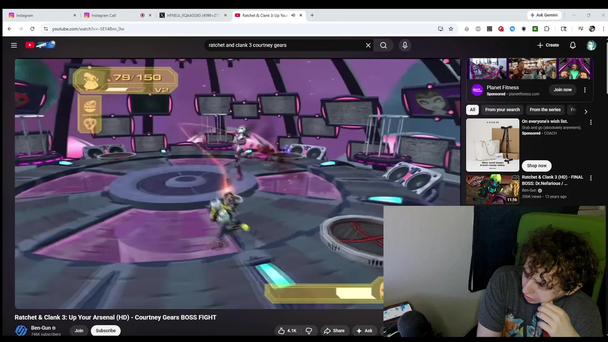Open Chrome three-dot menu

tap(603, 29)
